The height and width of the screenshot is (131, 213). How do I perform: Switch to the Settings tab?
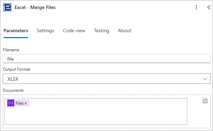(x=45, y=31)
